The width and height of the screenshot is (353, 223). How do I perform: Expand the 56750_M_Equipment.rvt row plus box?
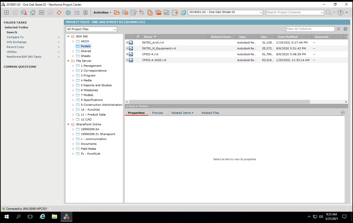coord(127,48)
